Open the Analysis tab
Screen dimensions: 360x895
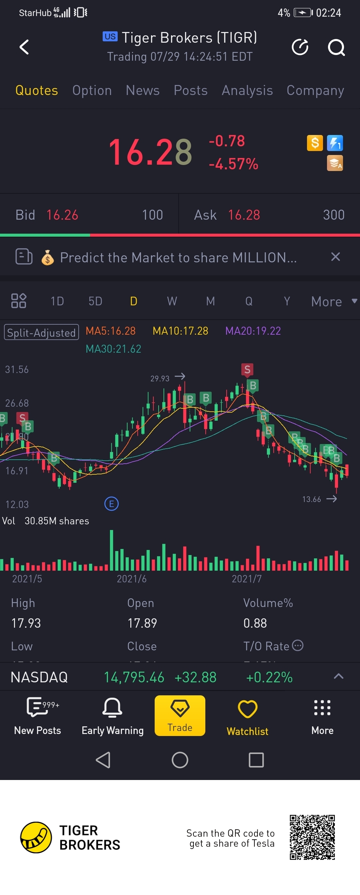(x=247, y=90)
